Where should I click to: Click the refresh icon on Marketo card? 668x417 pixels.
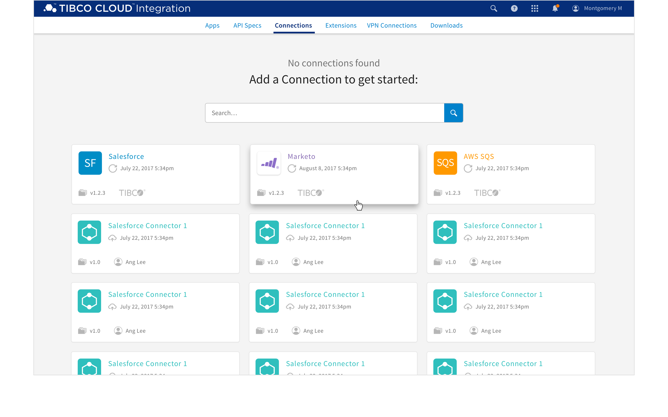click(292, 168)
